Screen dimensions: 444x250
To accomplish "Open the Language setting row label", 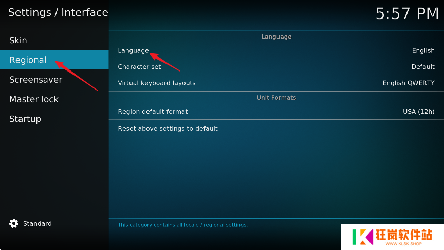I will [133, 51].
